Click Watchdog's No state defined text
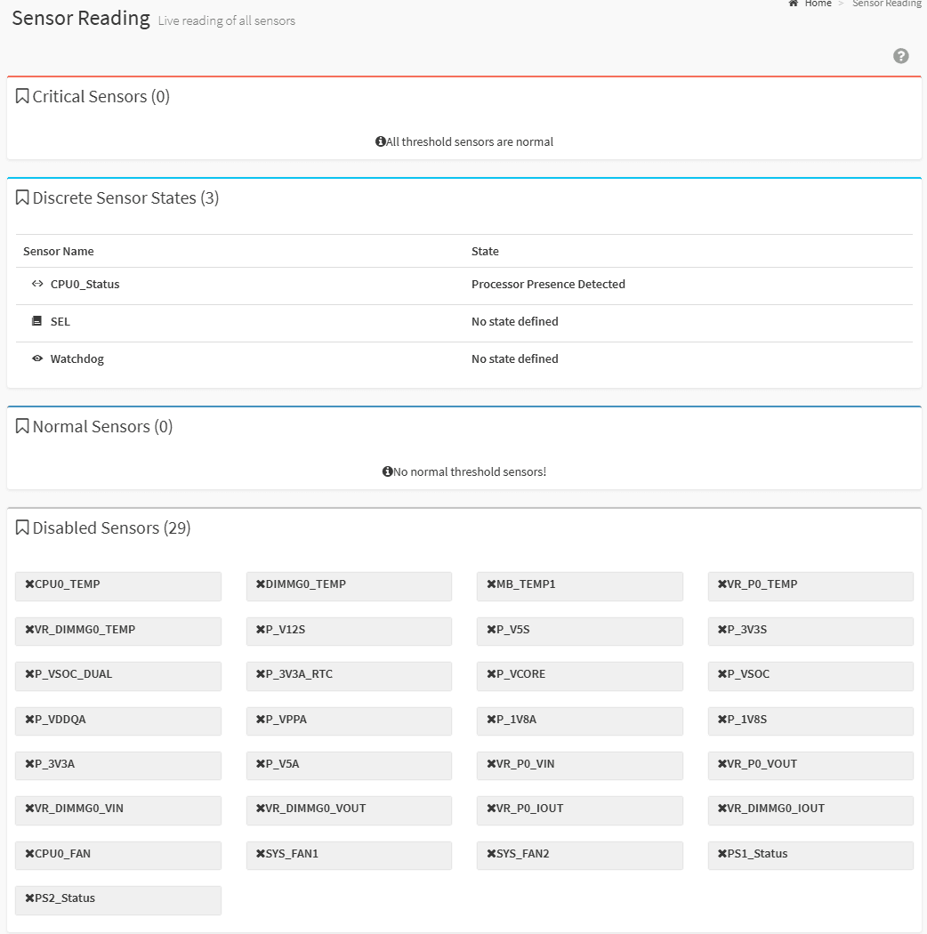 pos(515,358)
